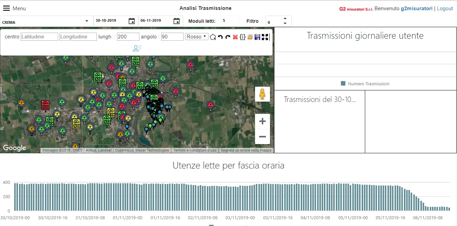Open the Menu hamburger button
Image resolution: width=457 pixels, height=226 pixels.
coord(6,8)
